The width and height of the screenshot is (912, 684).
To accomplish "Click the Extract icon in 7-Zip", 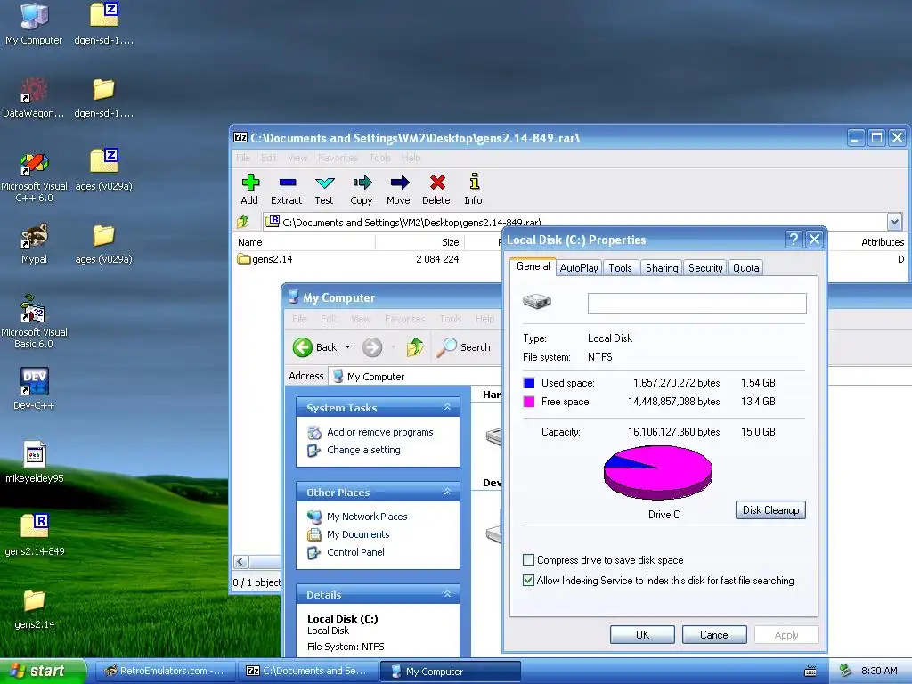I will click(287, 190).
